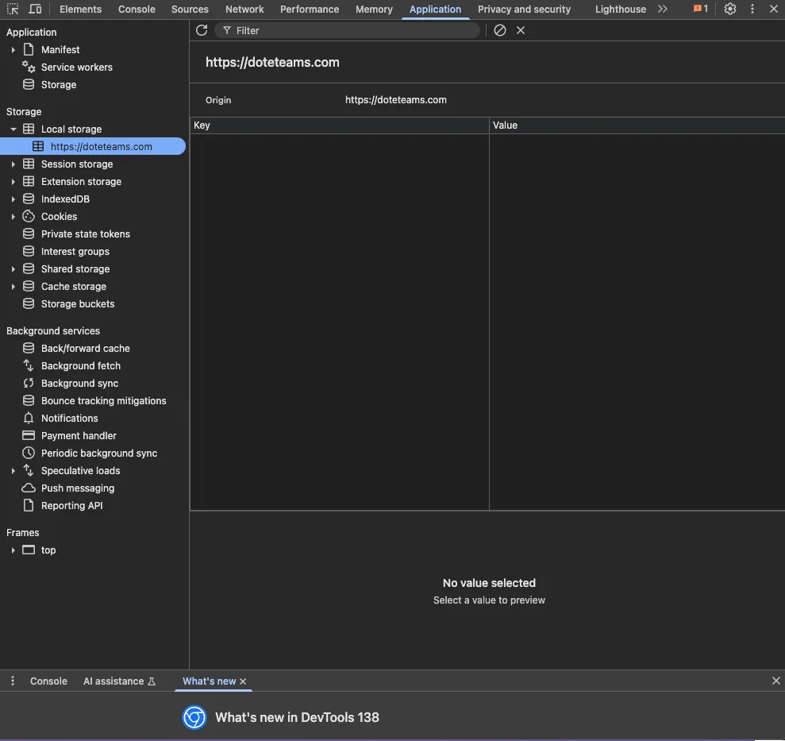
Task: Expand Extension storage tree arrow
Action: 13,182
